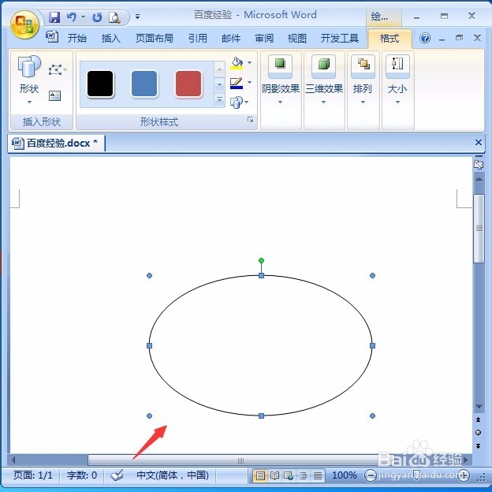Click the green rotation handle of the ellipse
The height and width of the screenshot is (492, 492).
coord(262,260)
